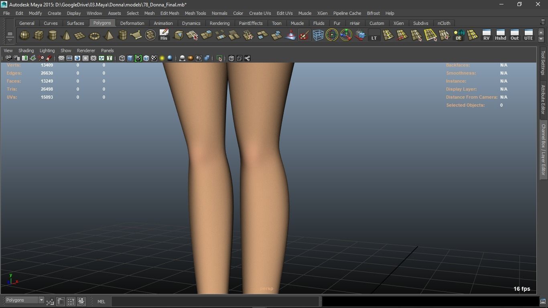
Task: Create a polygon sphere from shelf
Action: 25,35
